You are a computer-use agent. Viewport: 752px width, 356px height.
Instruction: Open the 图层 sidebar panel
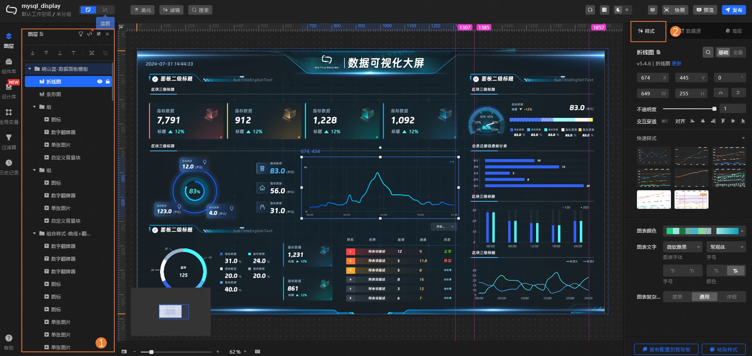coord(9,40)
